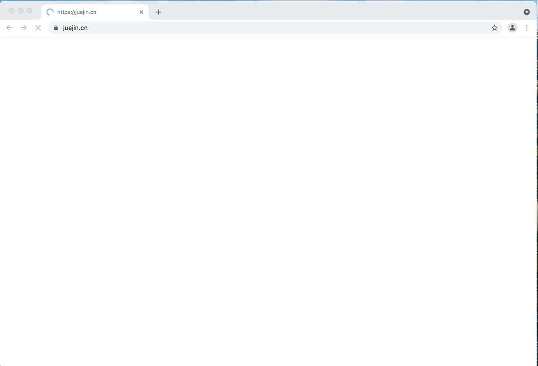
Task: Navigate forward with the forward arrow
Action: point(24,27)
